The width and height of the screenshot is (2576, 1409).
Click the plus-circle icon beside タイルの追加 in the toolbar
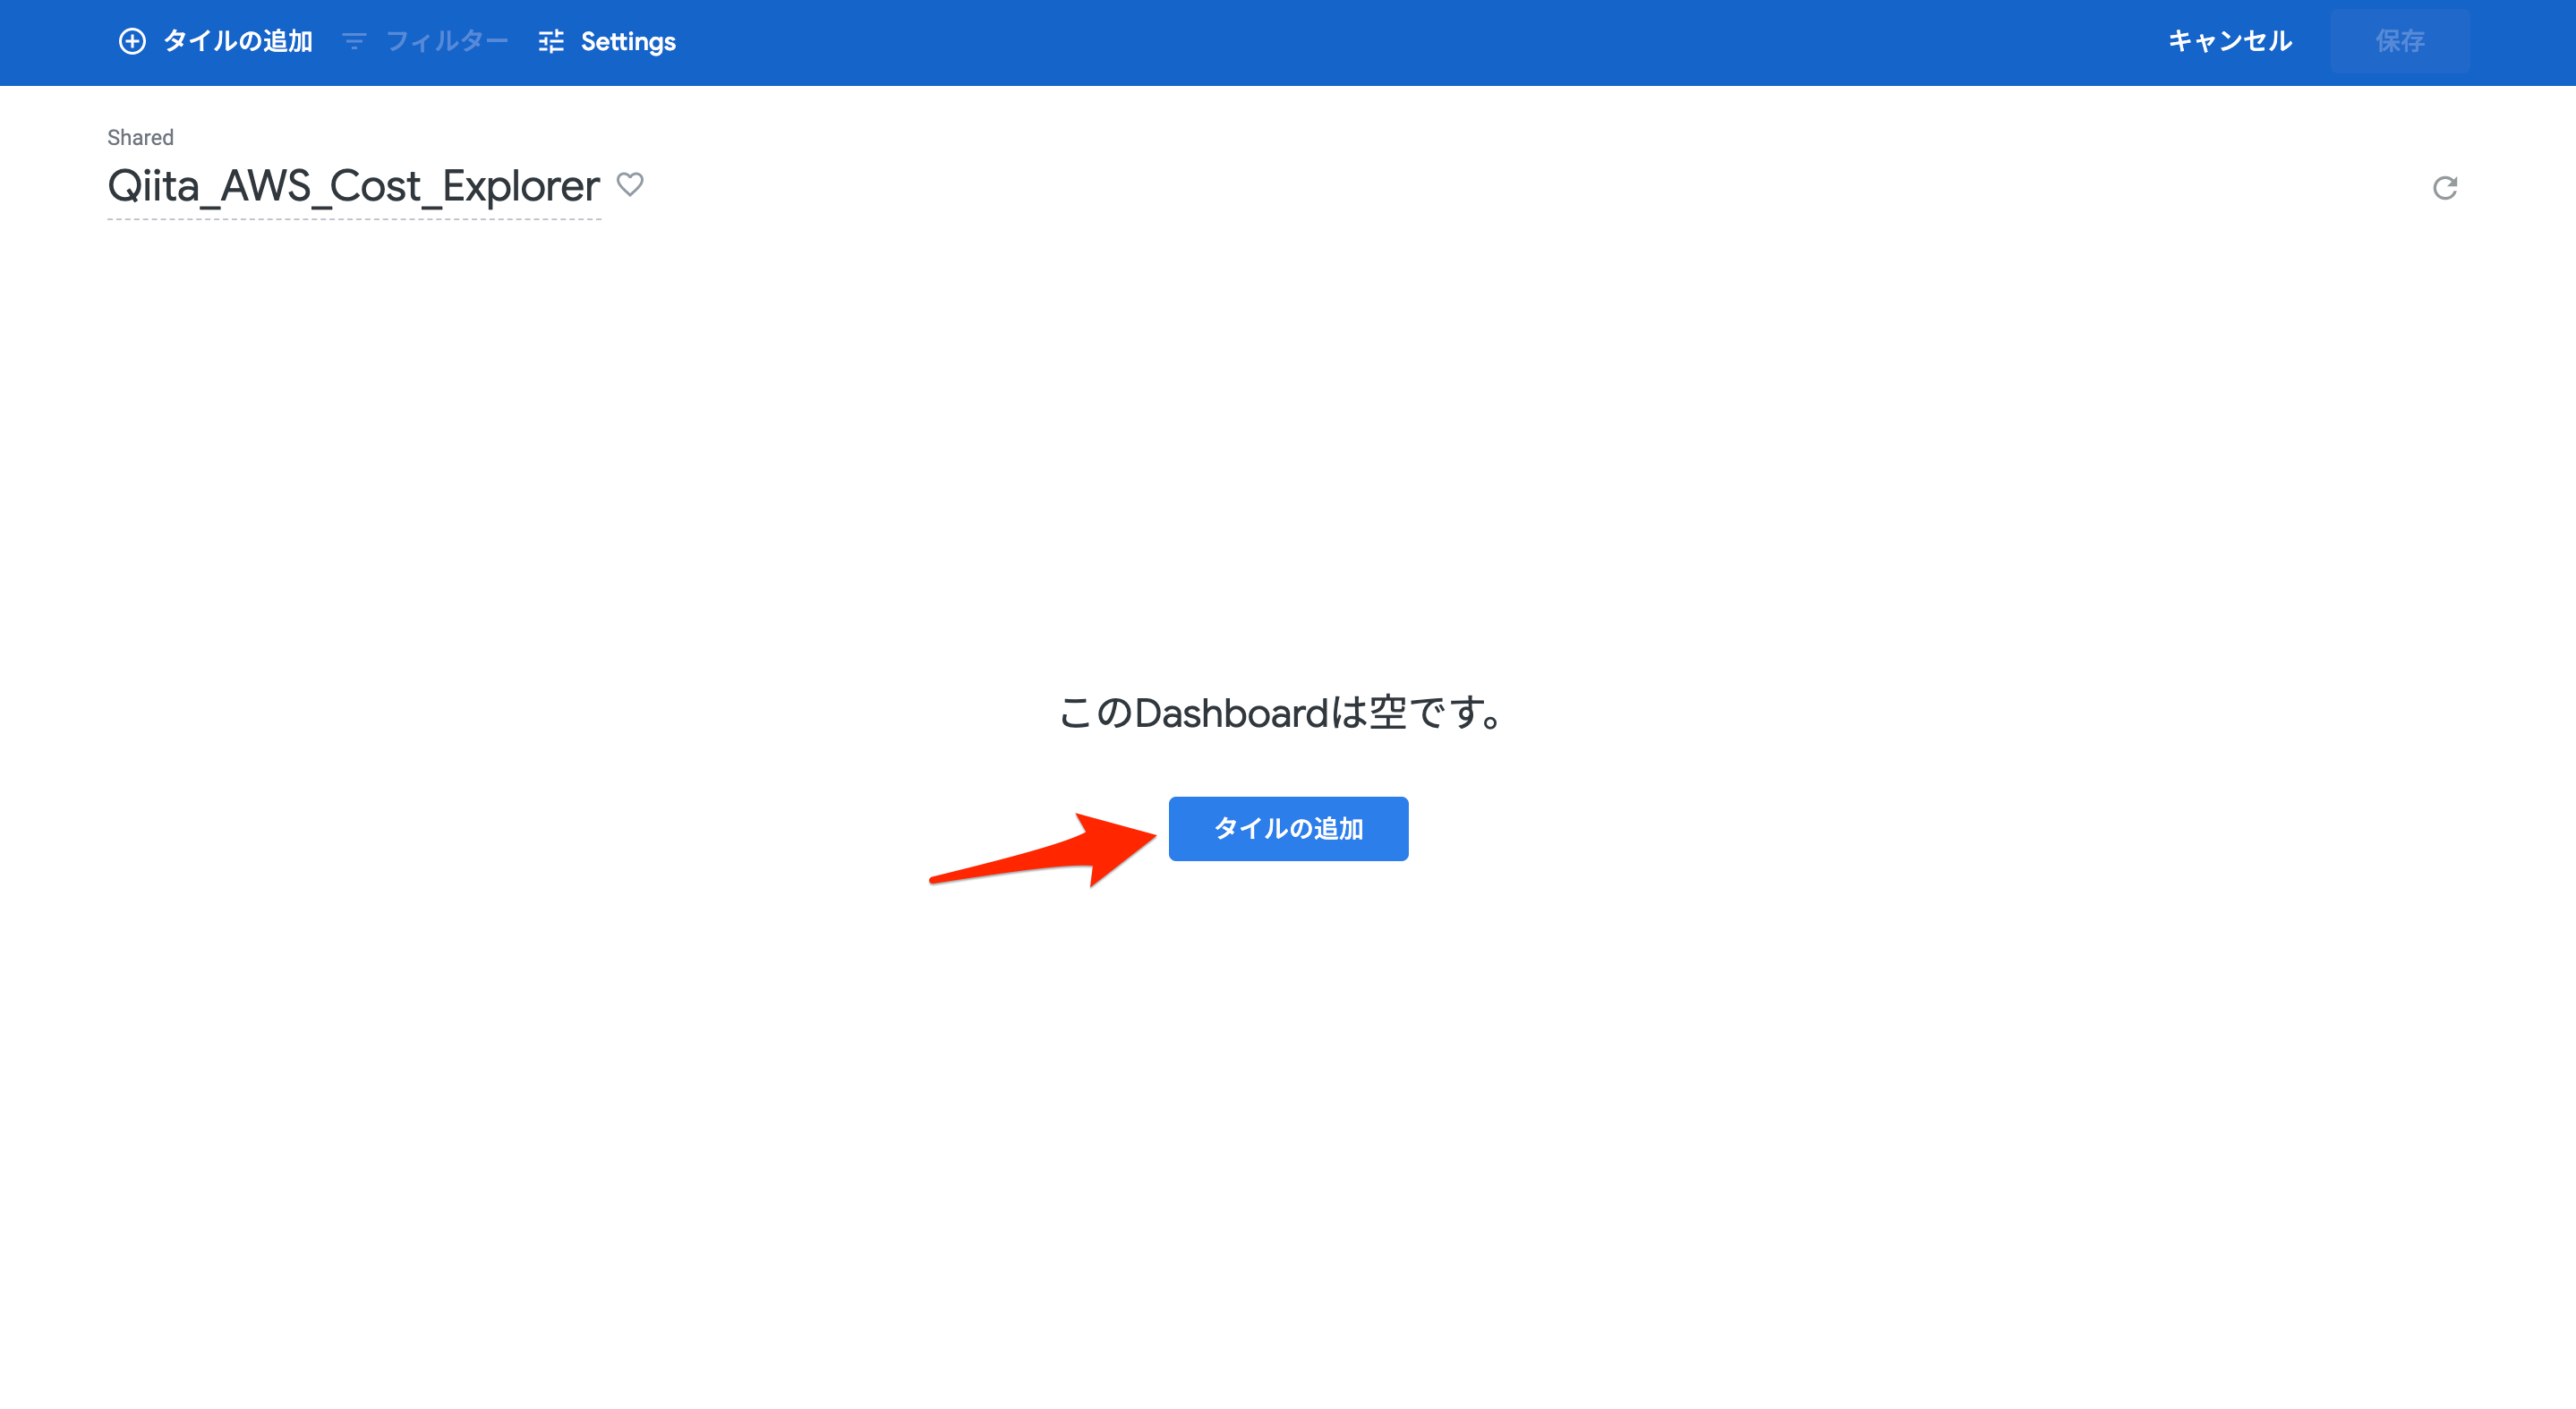132,41
